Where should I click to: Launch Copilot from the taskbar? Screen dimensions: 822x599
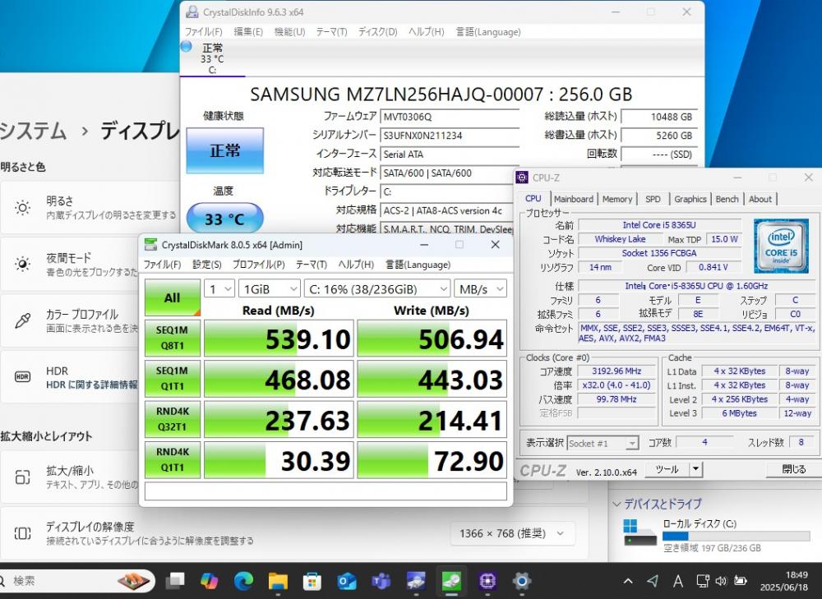tap(209, 581)
